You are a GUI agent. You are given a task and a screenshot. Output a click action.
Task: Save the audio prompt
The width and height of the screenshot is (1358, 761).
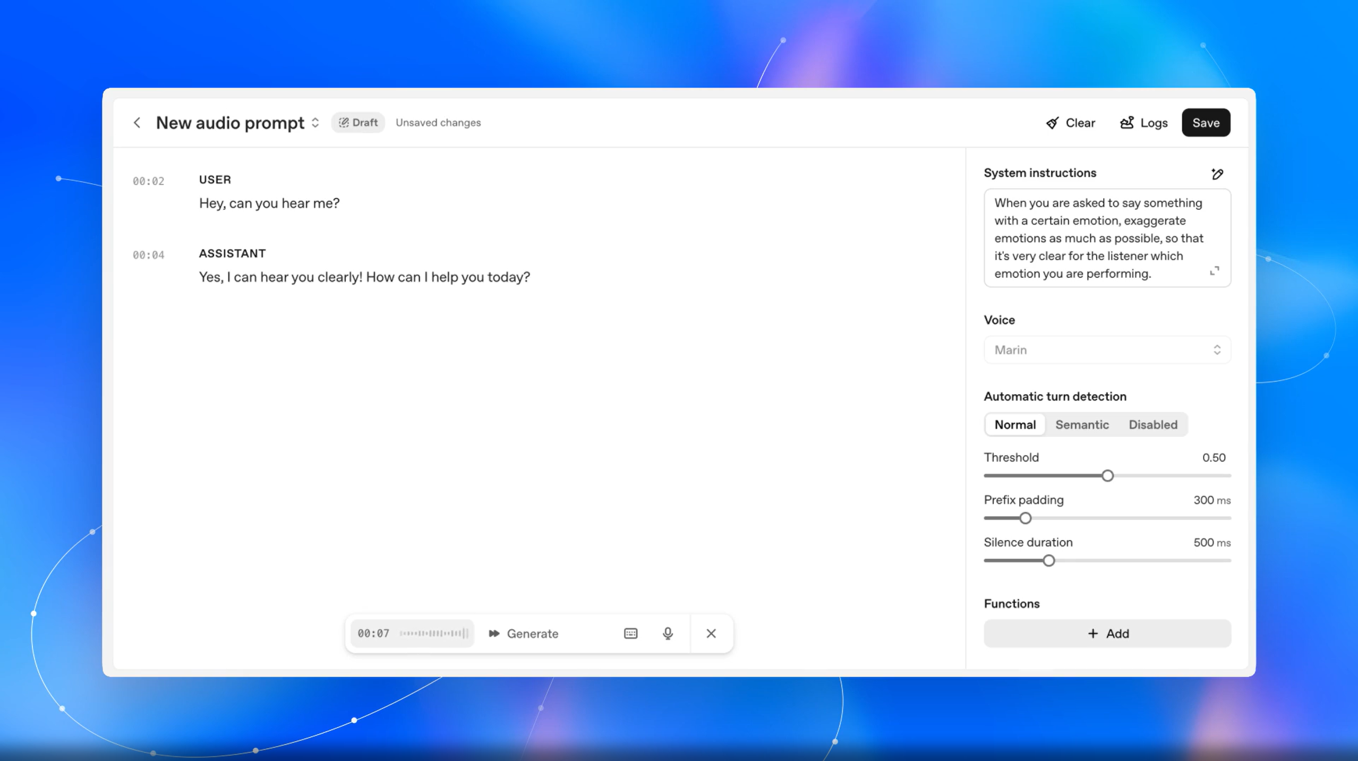1206,123
